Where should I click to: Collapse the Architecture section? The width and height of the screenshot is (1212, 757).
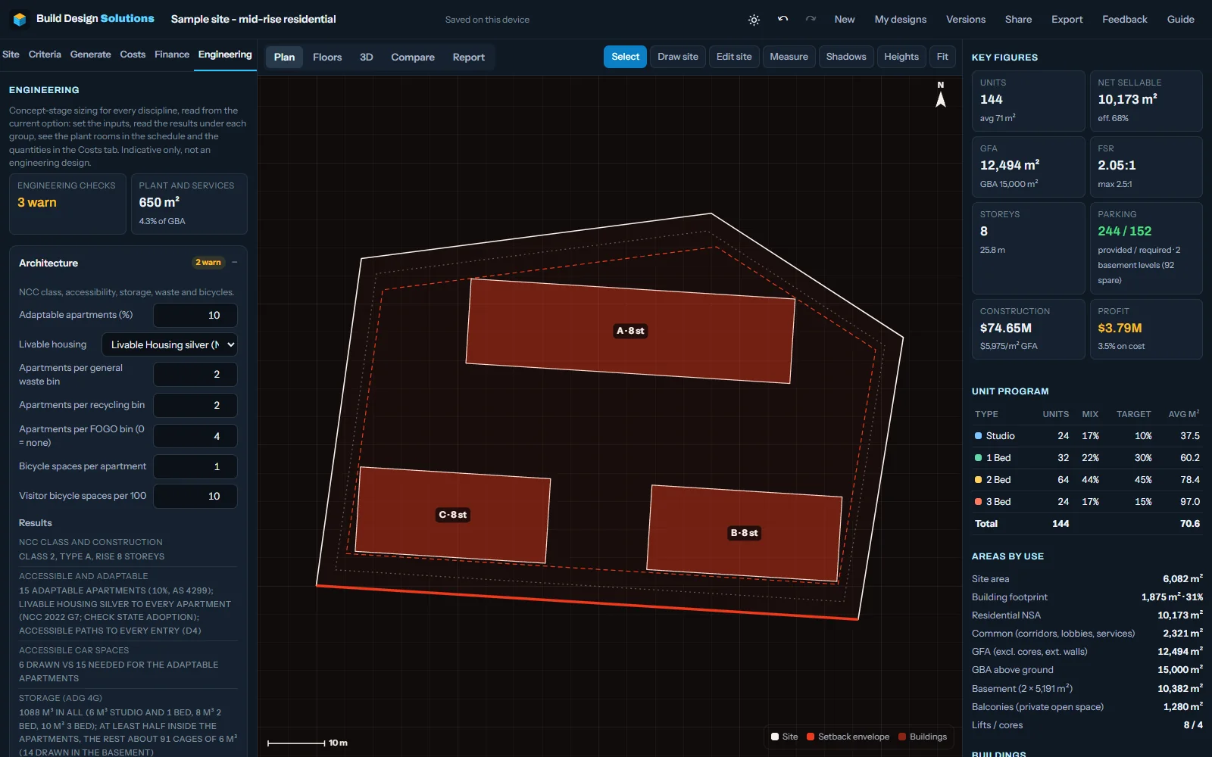[x=235, y=263]
